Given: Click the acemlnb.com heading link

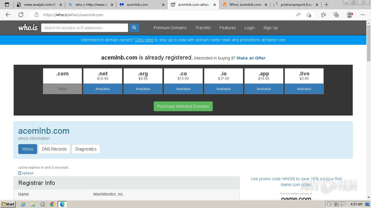Looking at the screenshot, I should (44, 131).
